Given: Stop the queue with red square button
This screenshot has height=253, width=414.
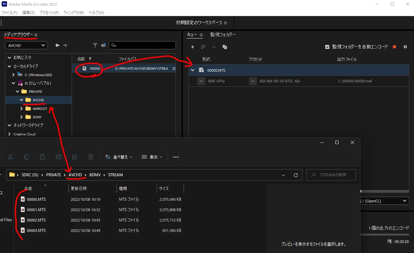Looking at the screenshot, I should point(395,47).
